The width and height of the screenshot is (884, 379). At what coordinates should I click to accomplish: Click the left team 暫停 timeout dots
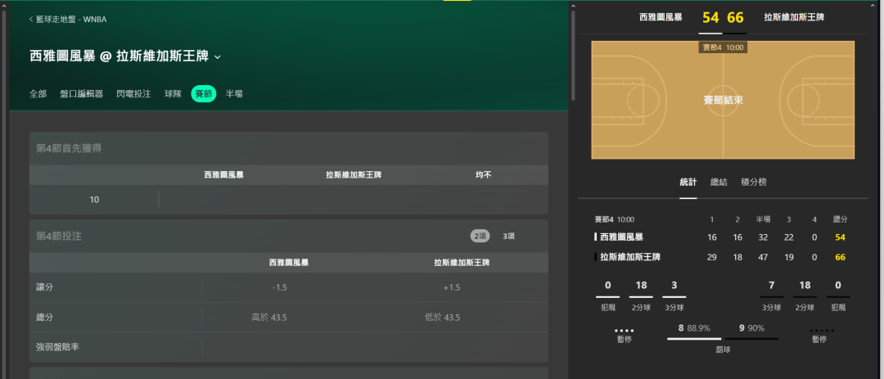click(624, 331)
